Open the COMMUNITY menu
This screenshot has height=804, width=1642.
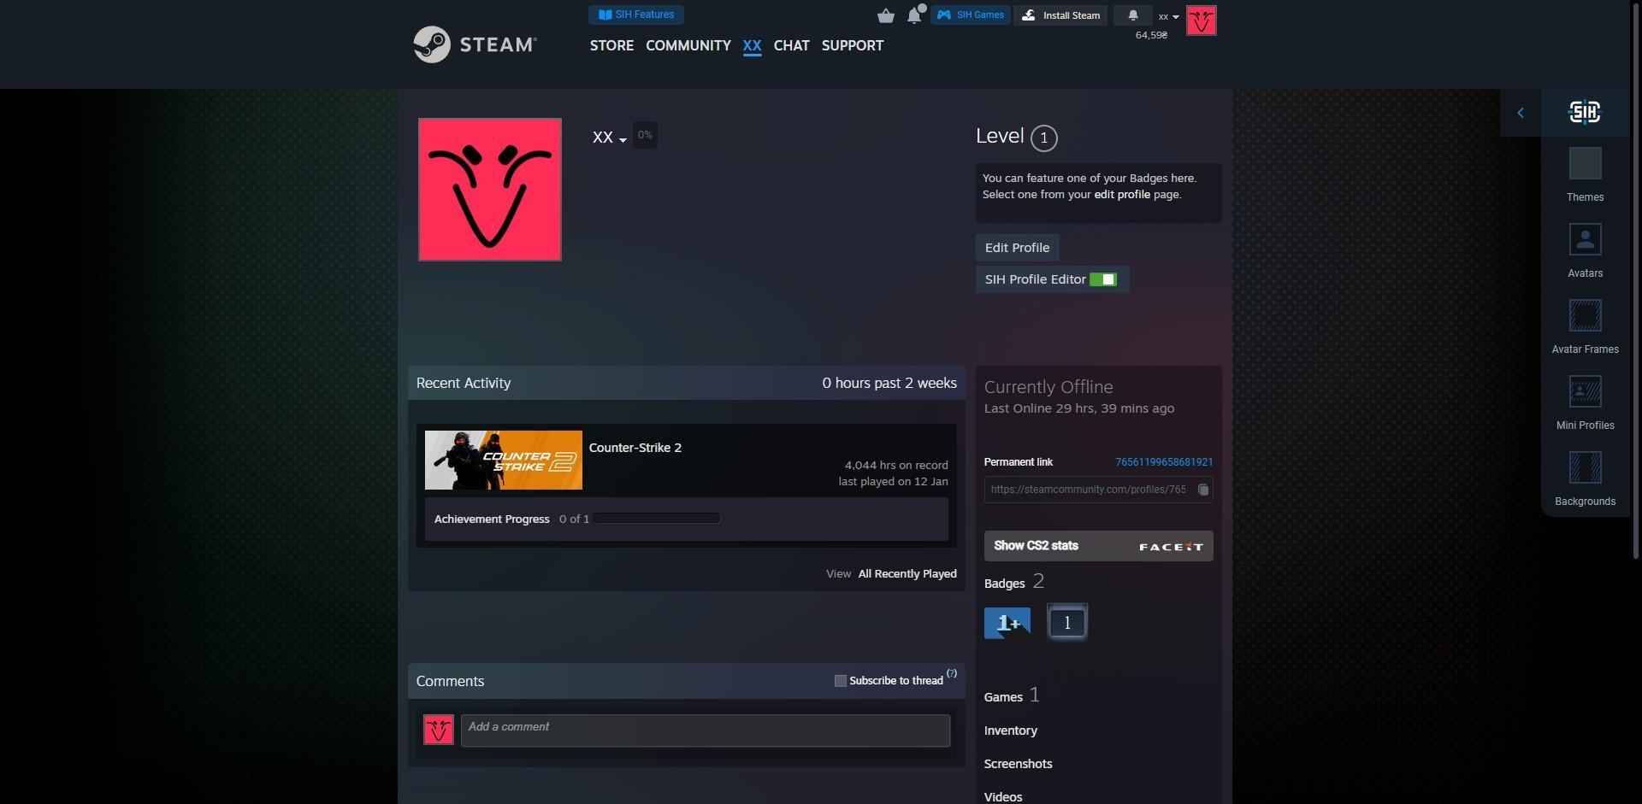688,46
